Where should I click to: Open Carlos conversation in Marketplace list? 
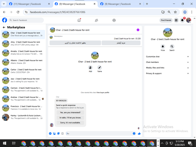[23, 71]
